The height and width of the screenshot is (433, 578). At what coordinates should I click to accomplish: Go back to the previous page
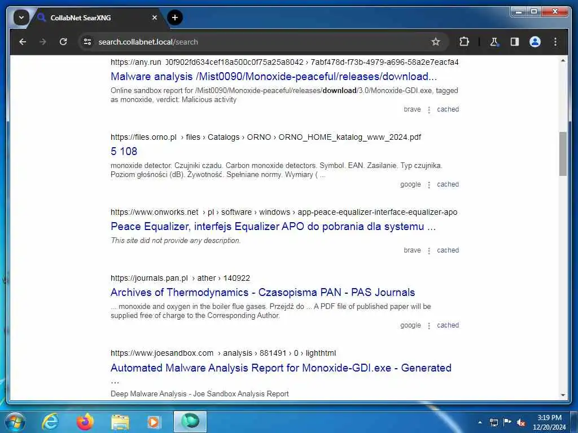23,42
